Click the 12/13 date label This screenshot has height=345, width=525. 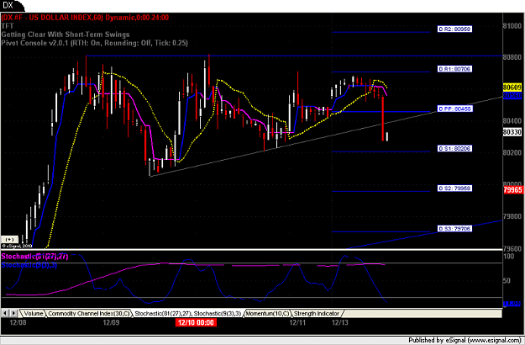point(339,322)
